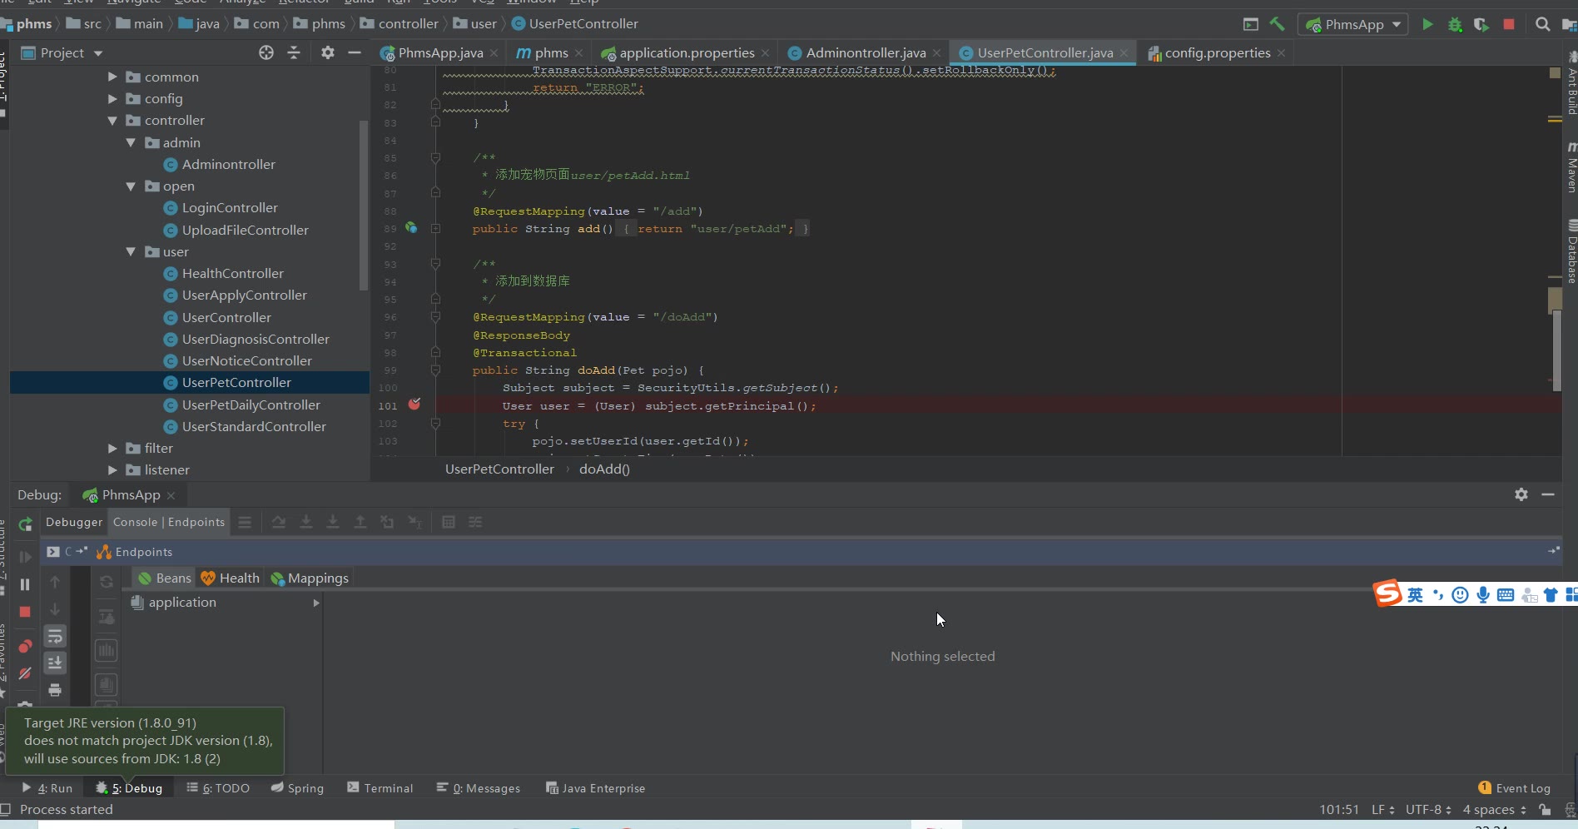Click the Debug bug icon in top toolbar

coord(1455,24)
